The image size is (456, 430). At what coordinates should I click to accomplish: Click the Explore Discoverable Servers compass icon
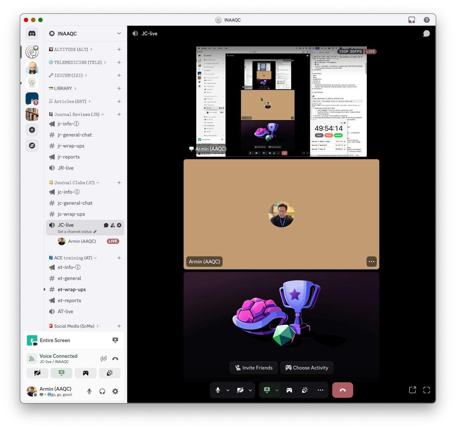(x=32, y=146)
